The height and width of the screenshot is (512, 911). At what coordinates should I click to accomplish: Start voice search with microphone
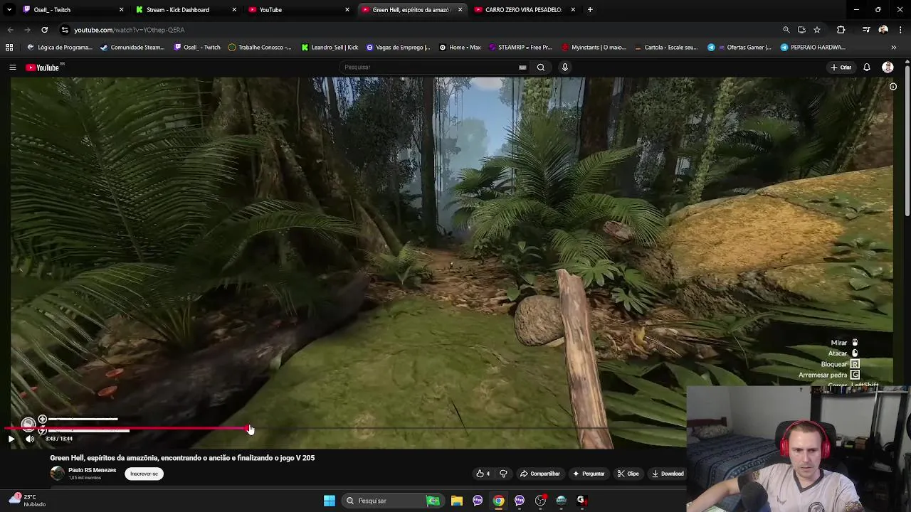coord(565,68)
